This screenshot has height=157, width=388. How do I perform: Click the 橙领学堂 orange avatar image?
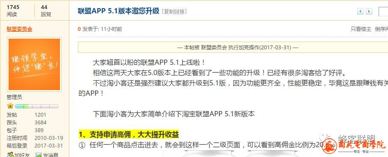(34, 64)
